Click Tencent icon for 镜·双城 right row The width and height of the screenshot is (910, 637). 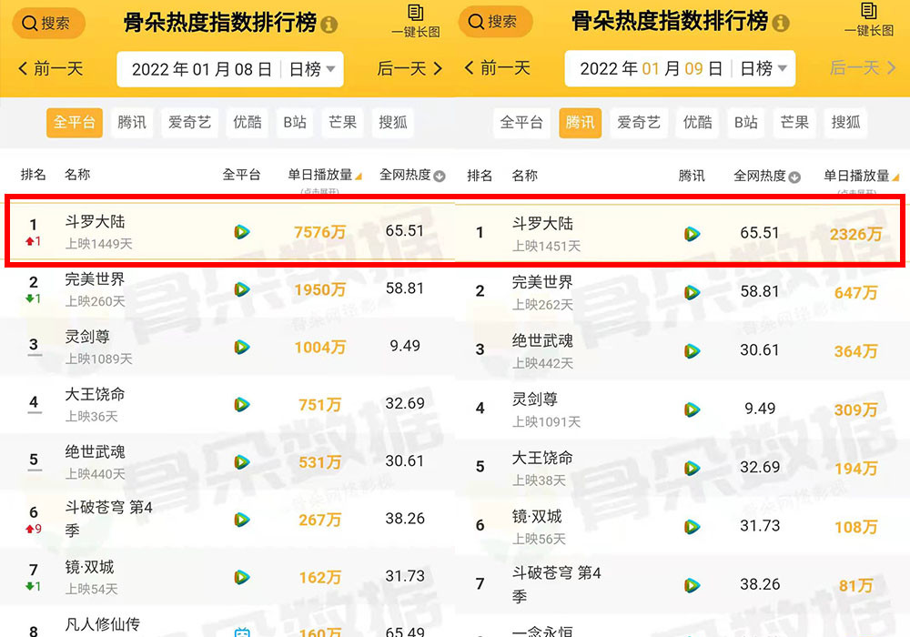click(x=692, y=527)
